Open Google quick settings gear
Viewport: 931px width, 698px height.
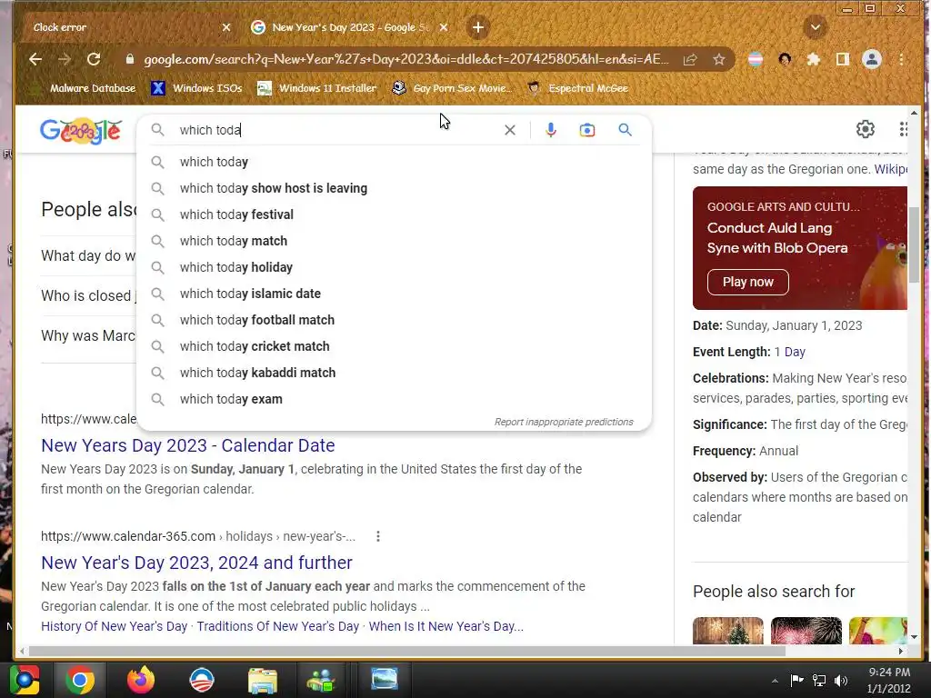tap(866, 129)
